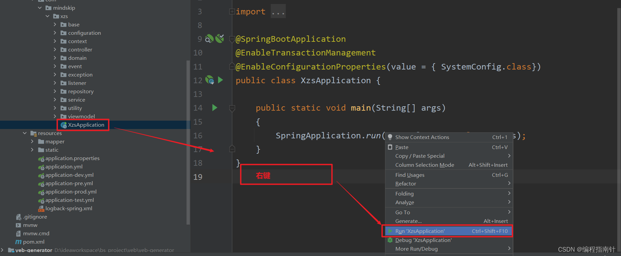Click the second Spring gutter icon on line 9

tap(220, 39)
